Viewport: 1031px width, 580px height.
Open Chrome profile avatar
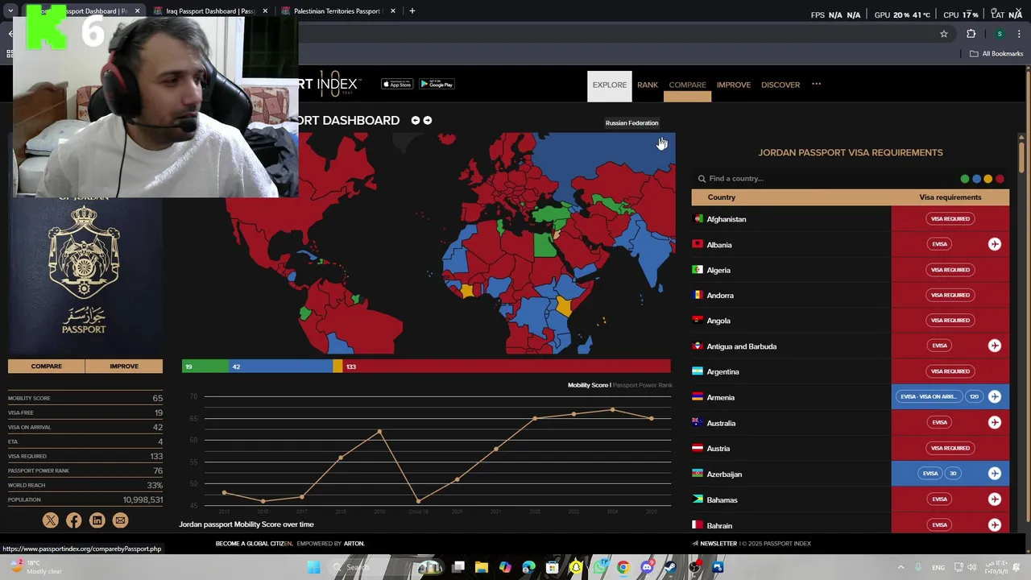(x=1000, y=34)
